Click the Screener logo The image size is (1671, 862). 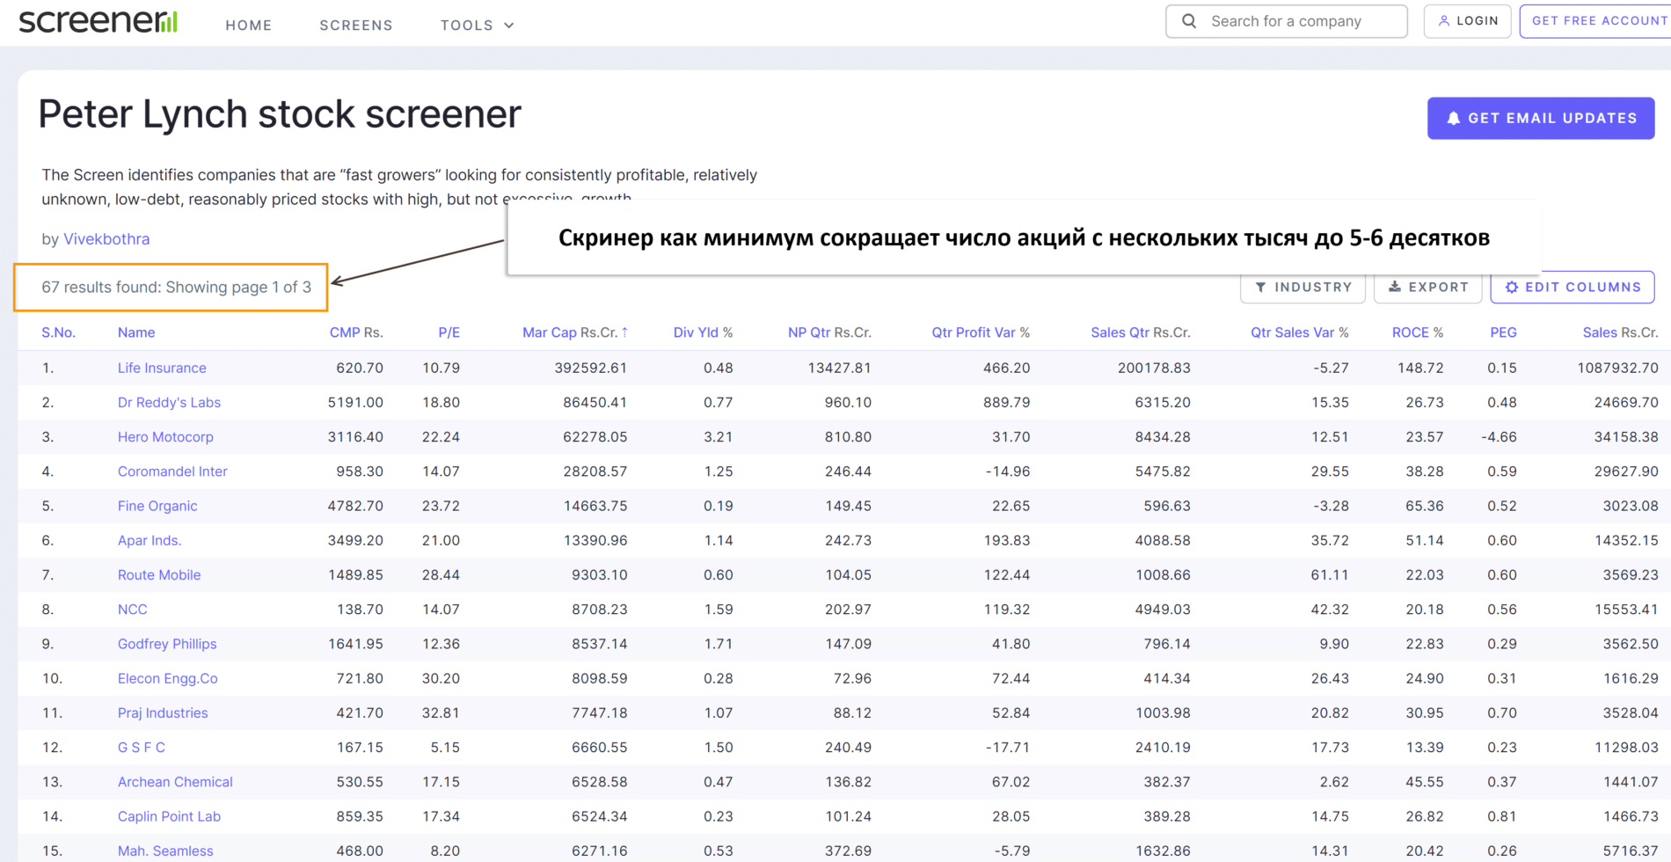pyautogui.click(x=98, y=22)
